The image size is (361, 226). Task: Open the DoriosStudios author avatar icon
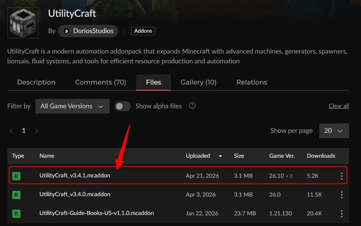click(67, 31)
